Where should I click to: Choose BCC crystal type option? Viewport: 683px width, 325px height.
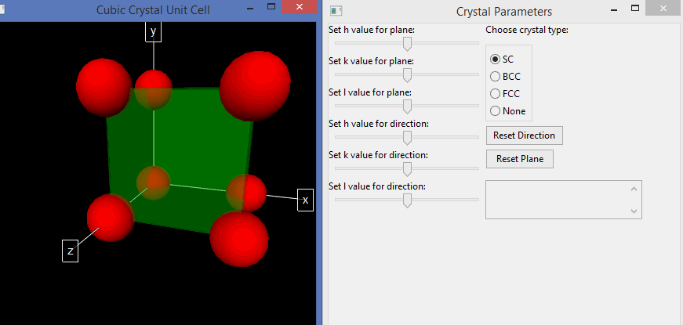click(x=496, y=77)
